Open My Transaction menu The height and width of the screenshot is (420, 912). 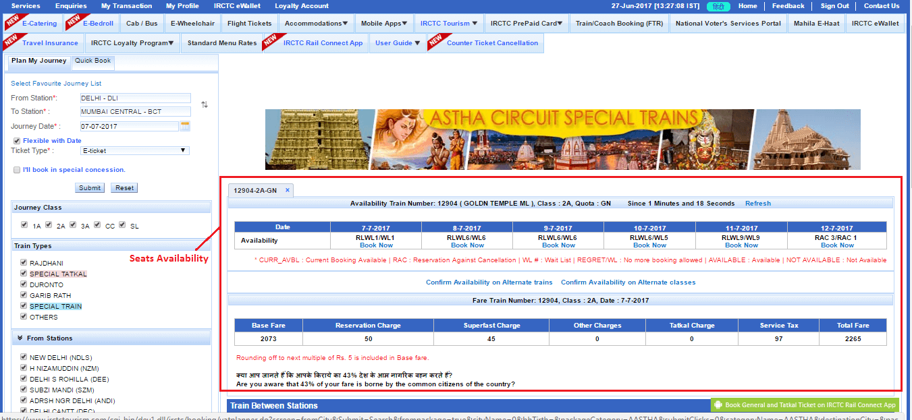(126, 6)
